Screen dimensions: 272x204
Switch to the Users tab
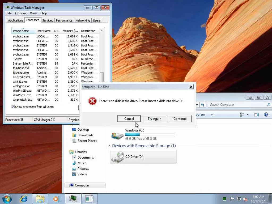[97, 20]
